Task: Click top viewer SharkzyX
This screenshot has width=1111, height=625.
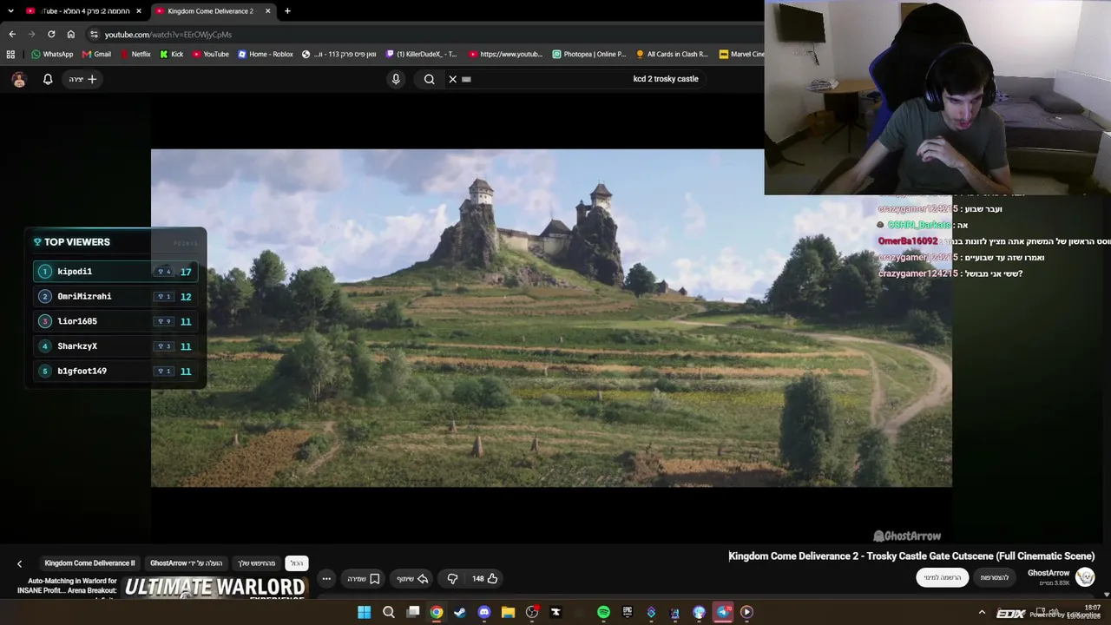Action: click(115, 346)
